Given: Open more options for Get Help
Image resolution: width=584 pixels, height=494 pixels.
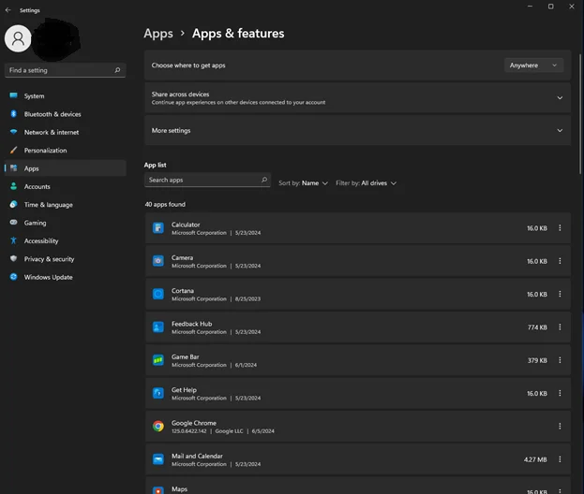Looking at the screenshot, I should tap(560, 393).
